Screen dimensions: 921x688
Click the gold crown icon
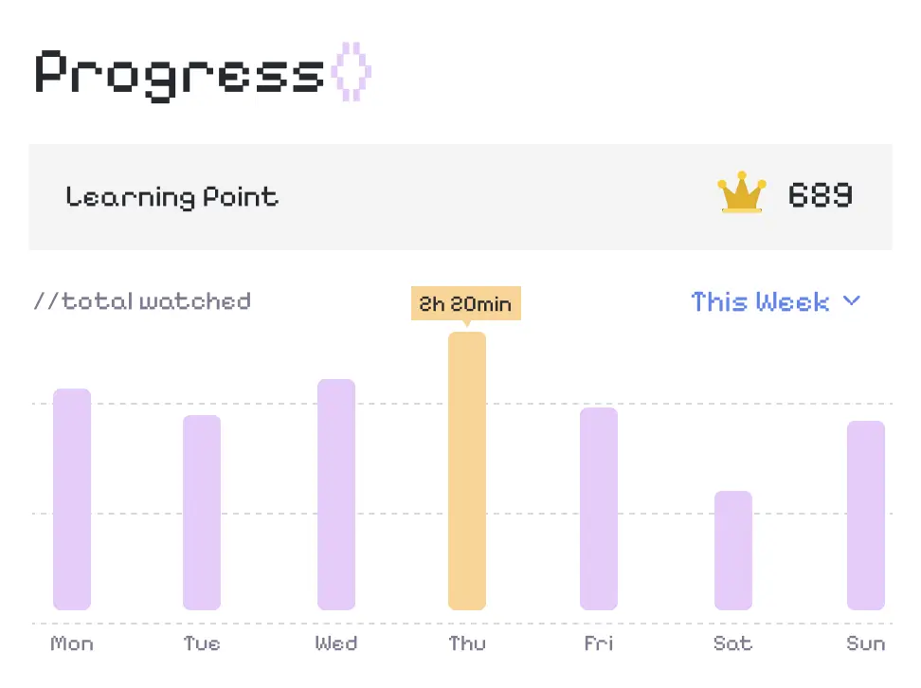[x=741, y=193]
